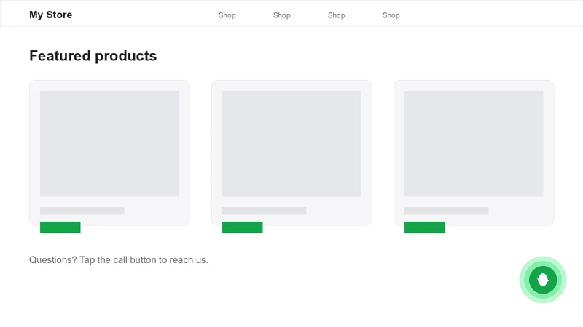Open the first featured product image
Viewport: 583px width, 327px height.
coord(109,143)
